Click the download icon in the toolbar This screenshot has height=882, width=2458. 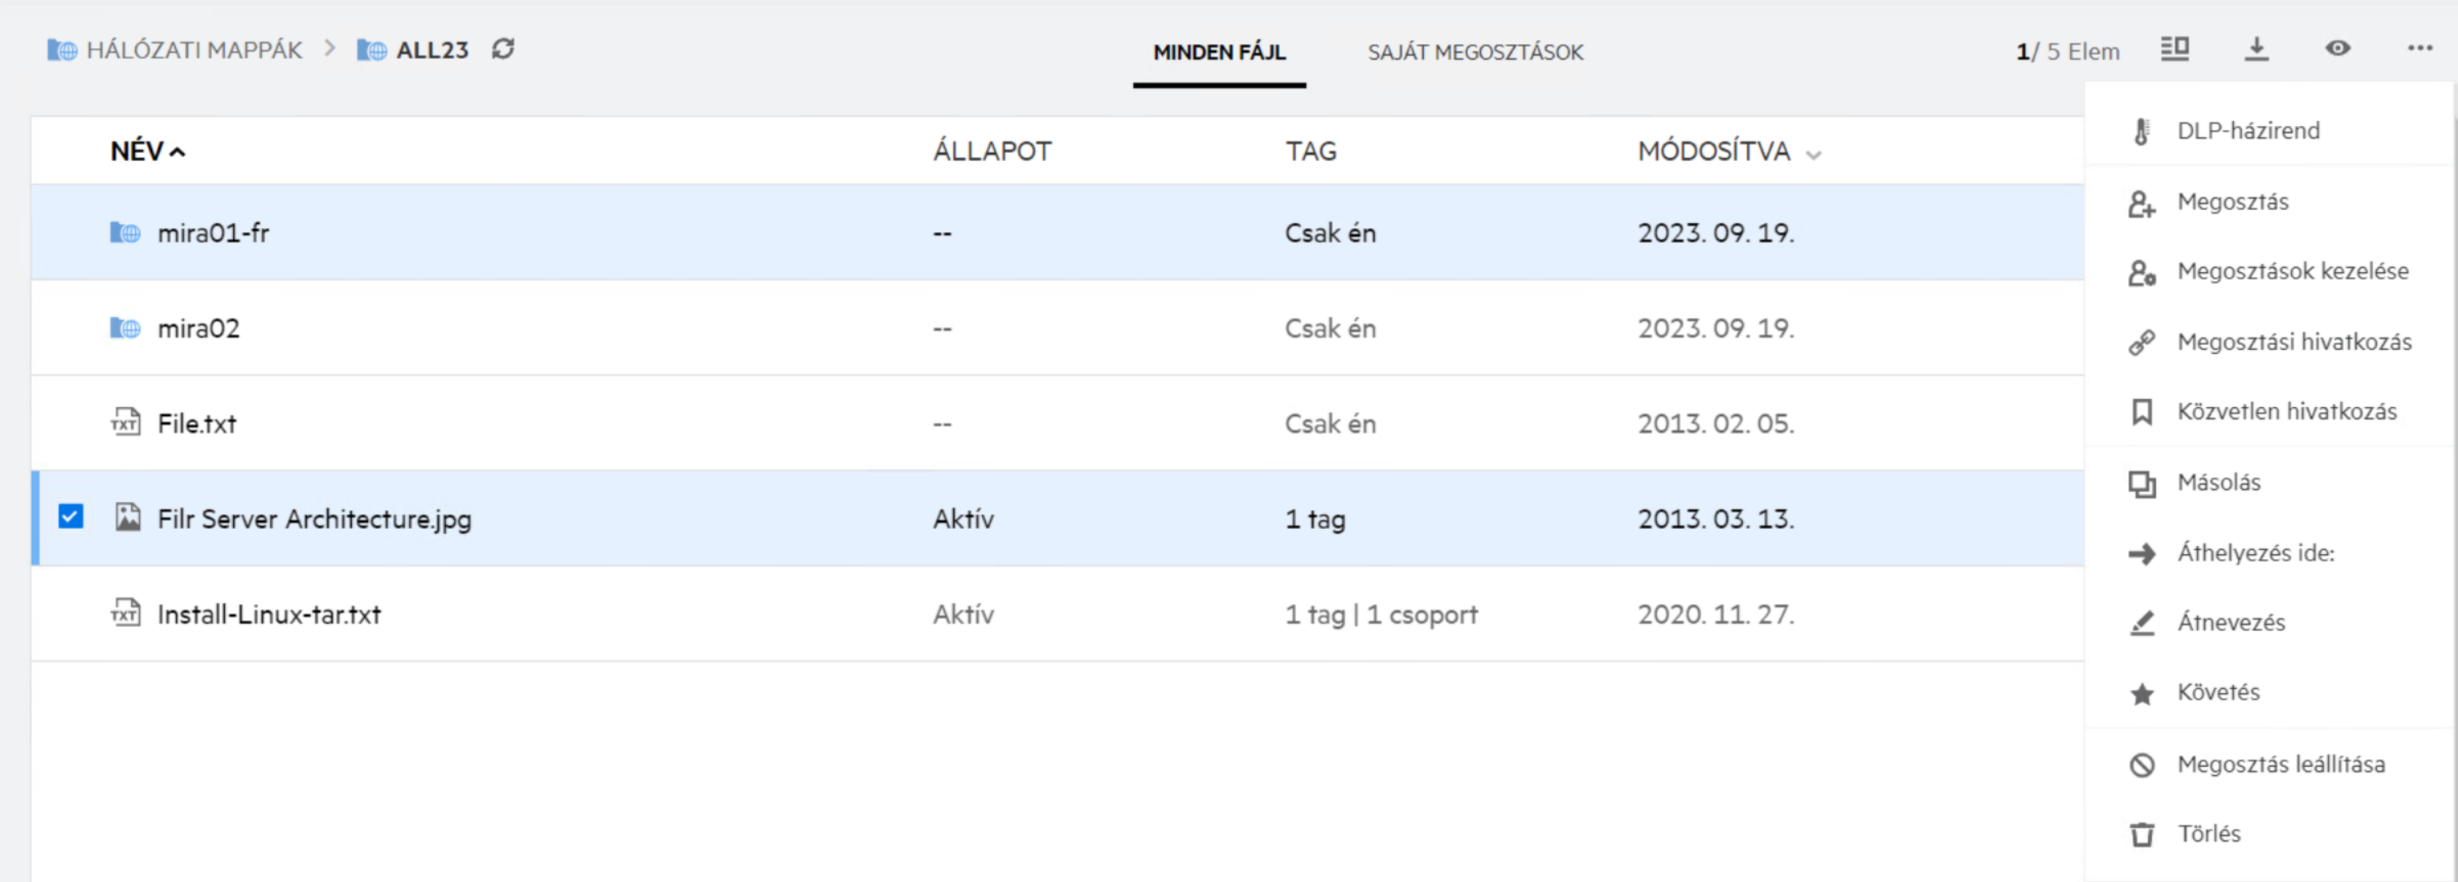tap(2256, 48)
